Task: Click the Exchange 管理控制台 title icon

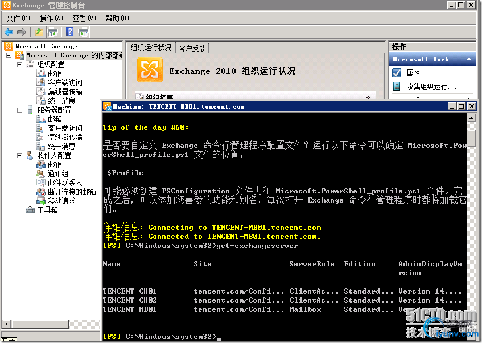Action: (6, 5)
